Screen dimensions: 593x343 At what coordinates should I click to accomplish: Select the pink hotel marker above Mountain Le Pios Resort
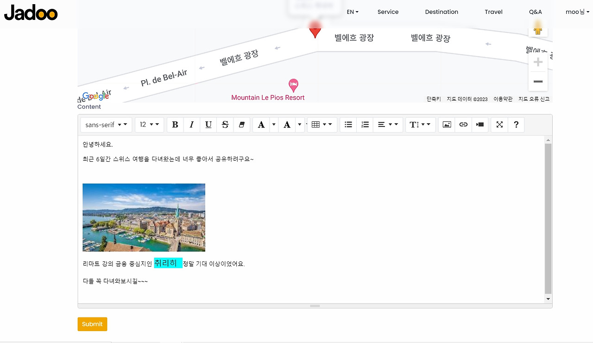pyautogui.click(x=293, y=86)
